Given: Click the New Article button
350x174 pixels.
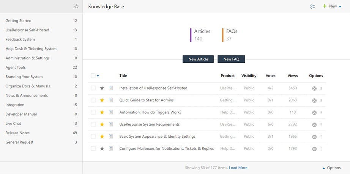Looking at the screenshot, I should pyautogui.click(x=198, y=59).
